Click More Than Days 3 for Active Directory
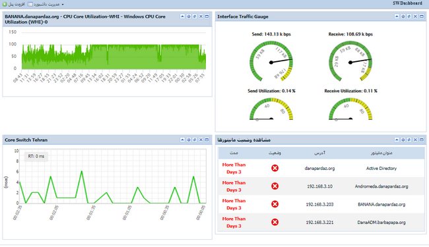This screenshot has width=429, height=247. click(234, 169)
